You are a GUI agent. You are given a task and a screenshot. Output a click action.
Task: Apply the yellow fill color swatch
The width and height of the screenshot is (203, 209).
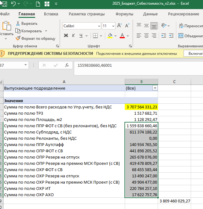click(110, 36)
